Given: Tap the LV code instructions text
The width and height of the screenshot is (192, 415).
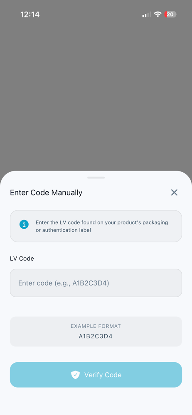Looking at the screenshot, I should pos(102,226).
